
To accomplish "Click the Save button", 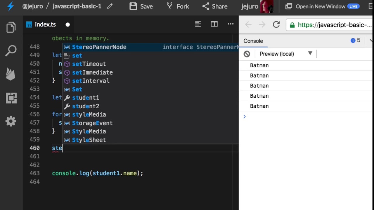I will 141,6.
